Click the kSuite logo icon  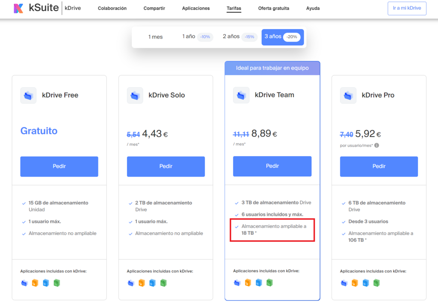[18, 8]
